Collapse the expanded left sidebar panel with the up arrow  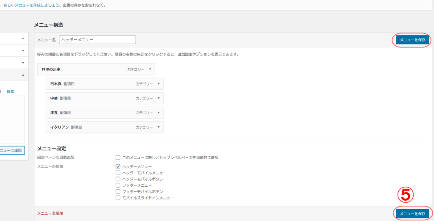[x=23, y=75]
